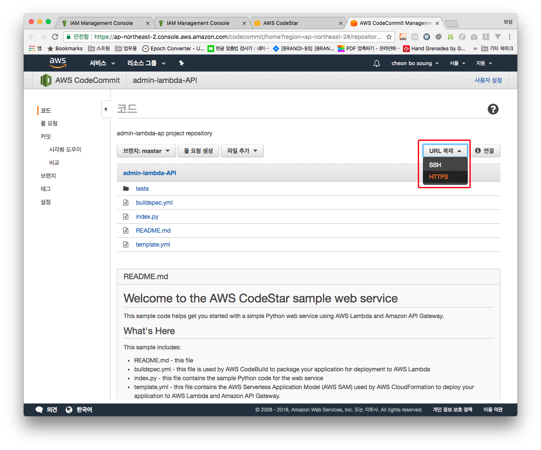Open the 서비스 menu dropdown
This screenshot has height=450, width=541.
(102, 63)
